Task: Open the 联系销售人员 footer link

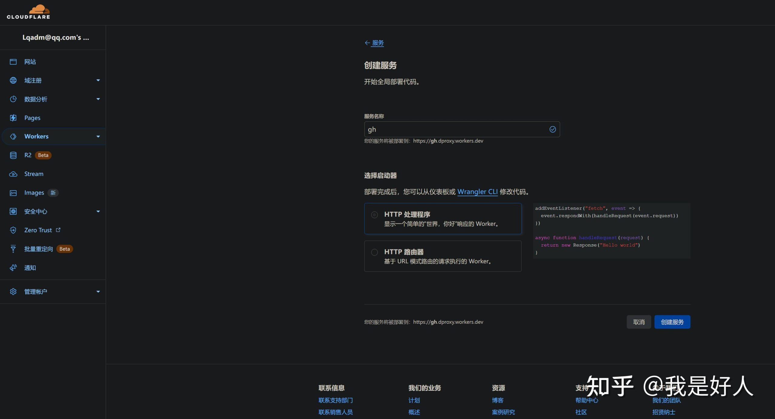Action: coord(335,412)
